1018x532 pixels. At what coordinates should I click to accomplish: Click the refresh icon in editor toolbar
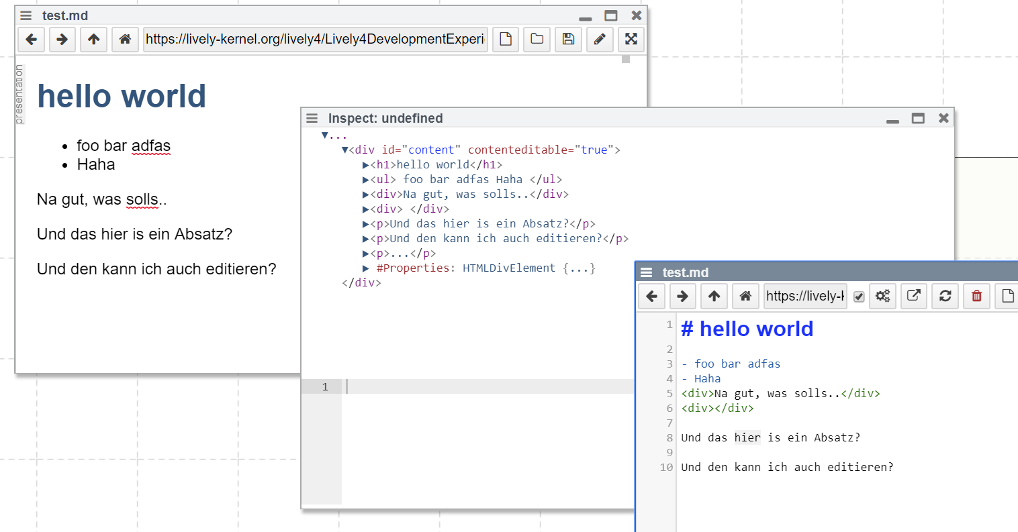(945, 296)
